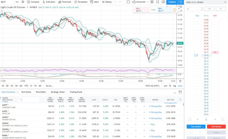This screenshot has height=139, width=228.
Task: Click the DOM lock icon
Action: coord(206,119)
